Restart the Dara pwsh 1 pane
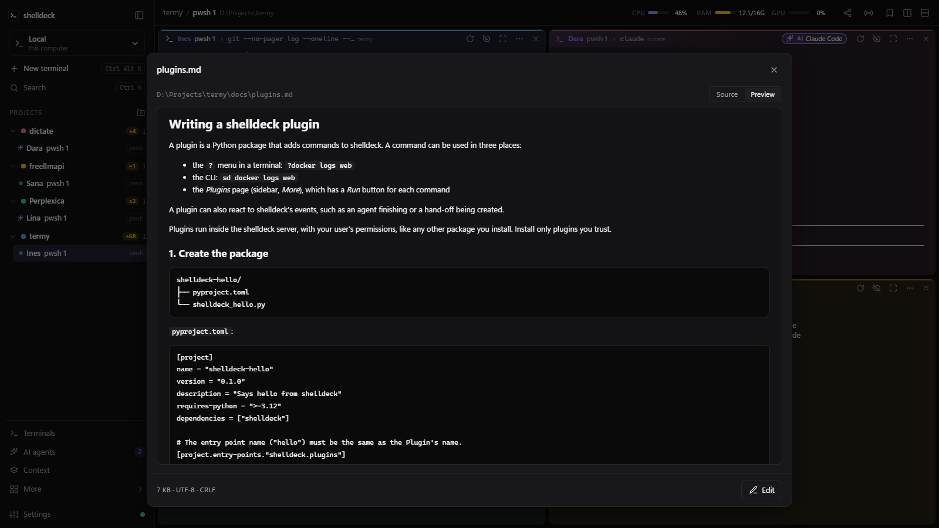 [x=860, y=39]
